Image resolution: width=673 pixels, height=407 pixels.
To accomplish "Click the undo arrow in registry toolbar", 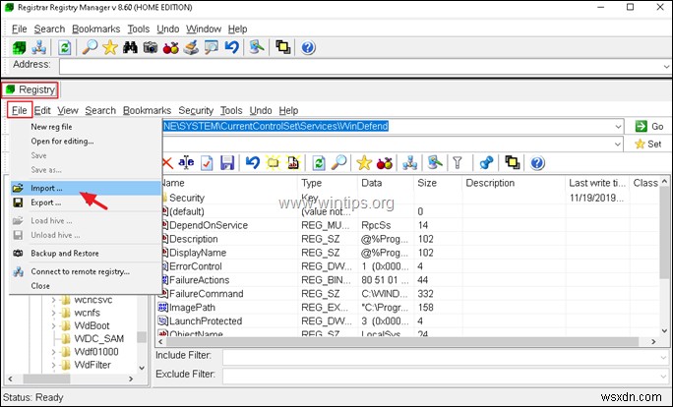I will tap(252, 162).
